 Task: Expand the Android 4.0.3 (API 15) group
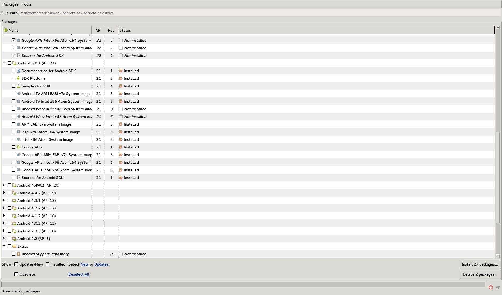coord(4,223)
